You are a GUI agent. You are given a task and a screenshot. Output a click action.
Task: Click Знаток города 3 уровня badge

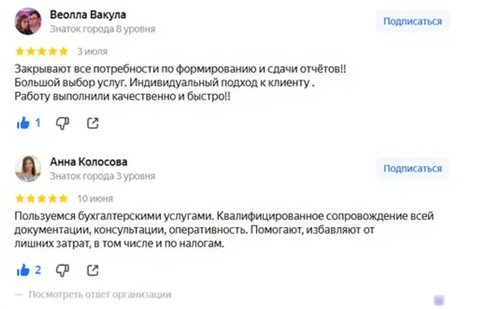[102, 176]
